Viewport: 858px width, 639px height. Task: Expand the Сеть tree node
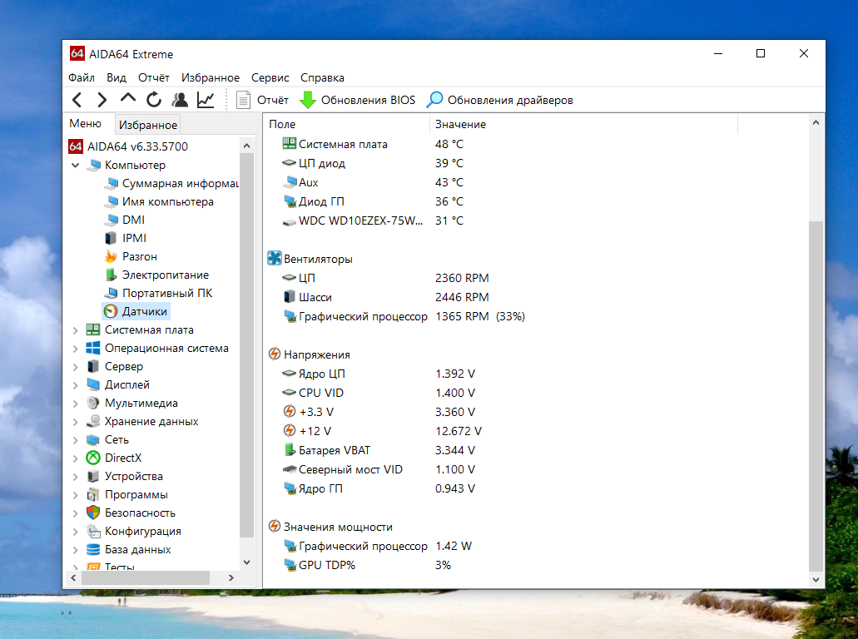click(76, 440)
